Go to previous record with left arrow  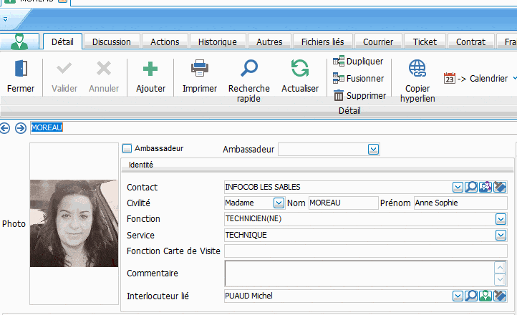point(6,128)
